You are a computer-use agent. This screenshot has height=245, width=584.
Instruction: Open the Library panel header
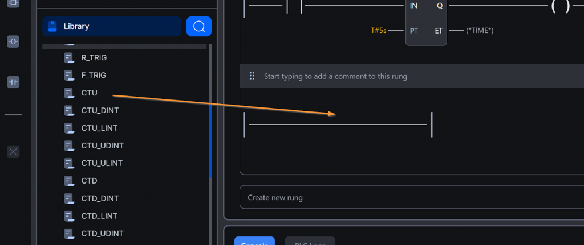coord(111,26)
